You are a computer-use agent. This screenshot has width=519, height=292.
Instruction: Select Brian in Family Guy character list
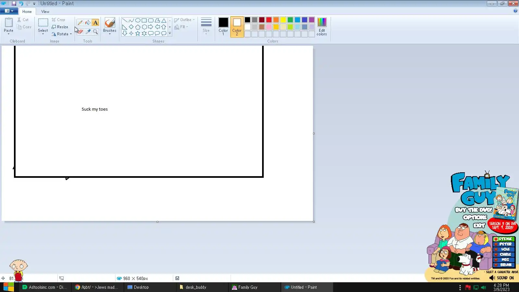coord(504,265)
